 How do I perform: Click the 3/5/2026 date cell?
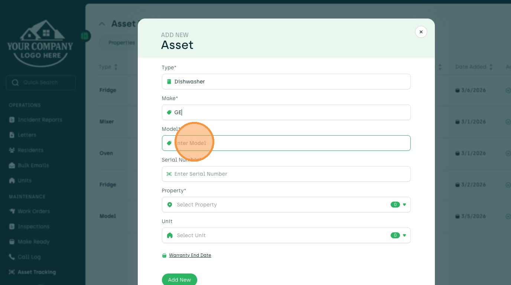click(x=471, y=216)
